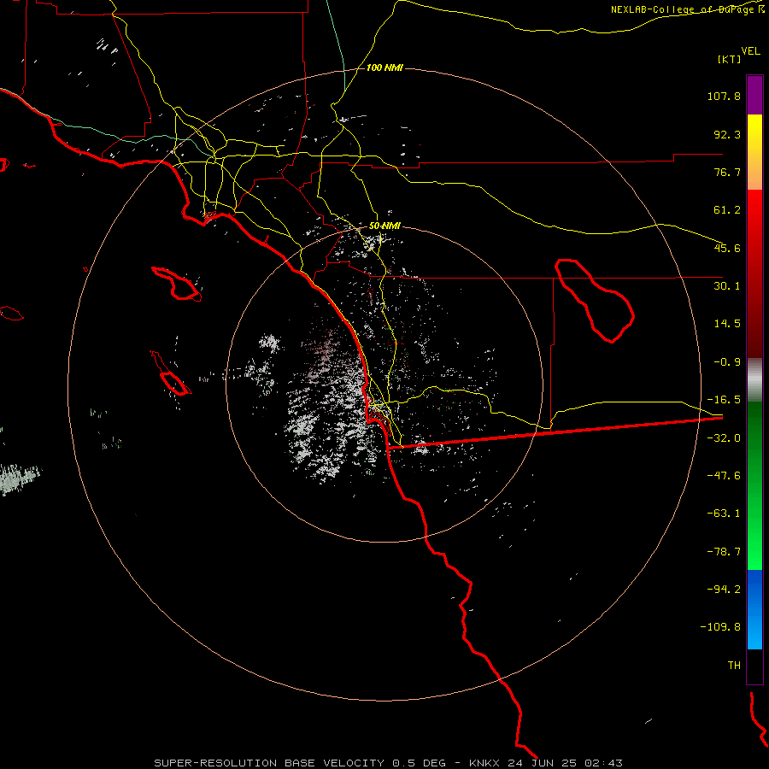The width and height of the screenshot is (769, 769).
Task: Click the [KT] units label
Action: (730, 59)
